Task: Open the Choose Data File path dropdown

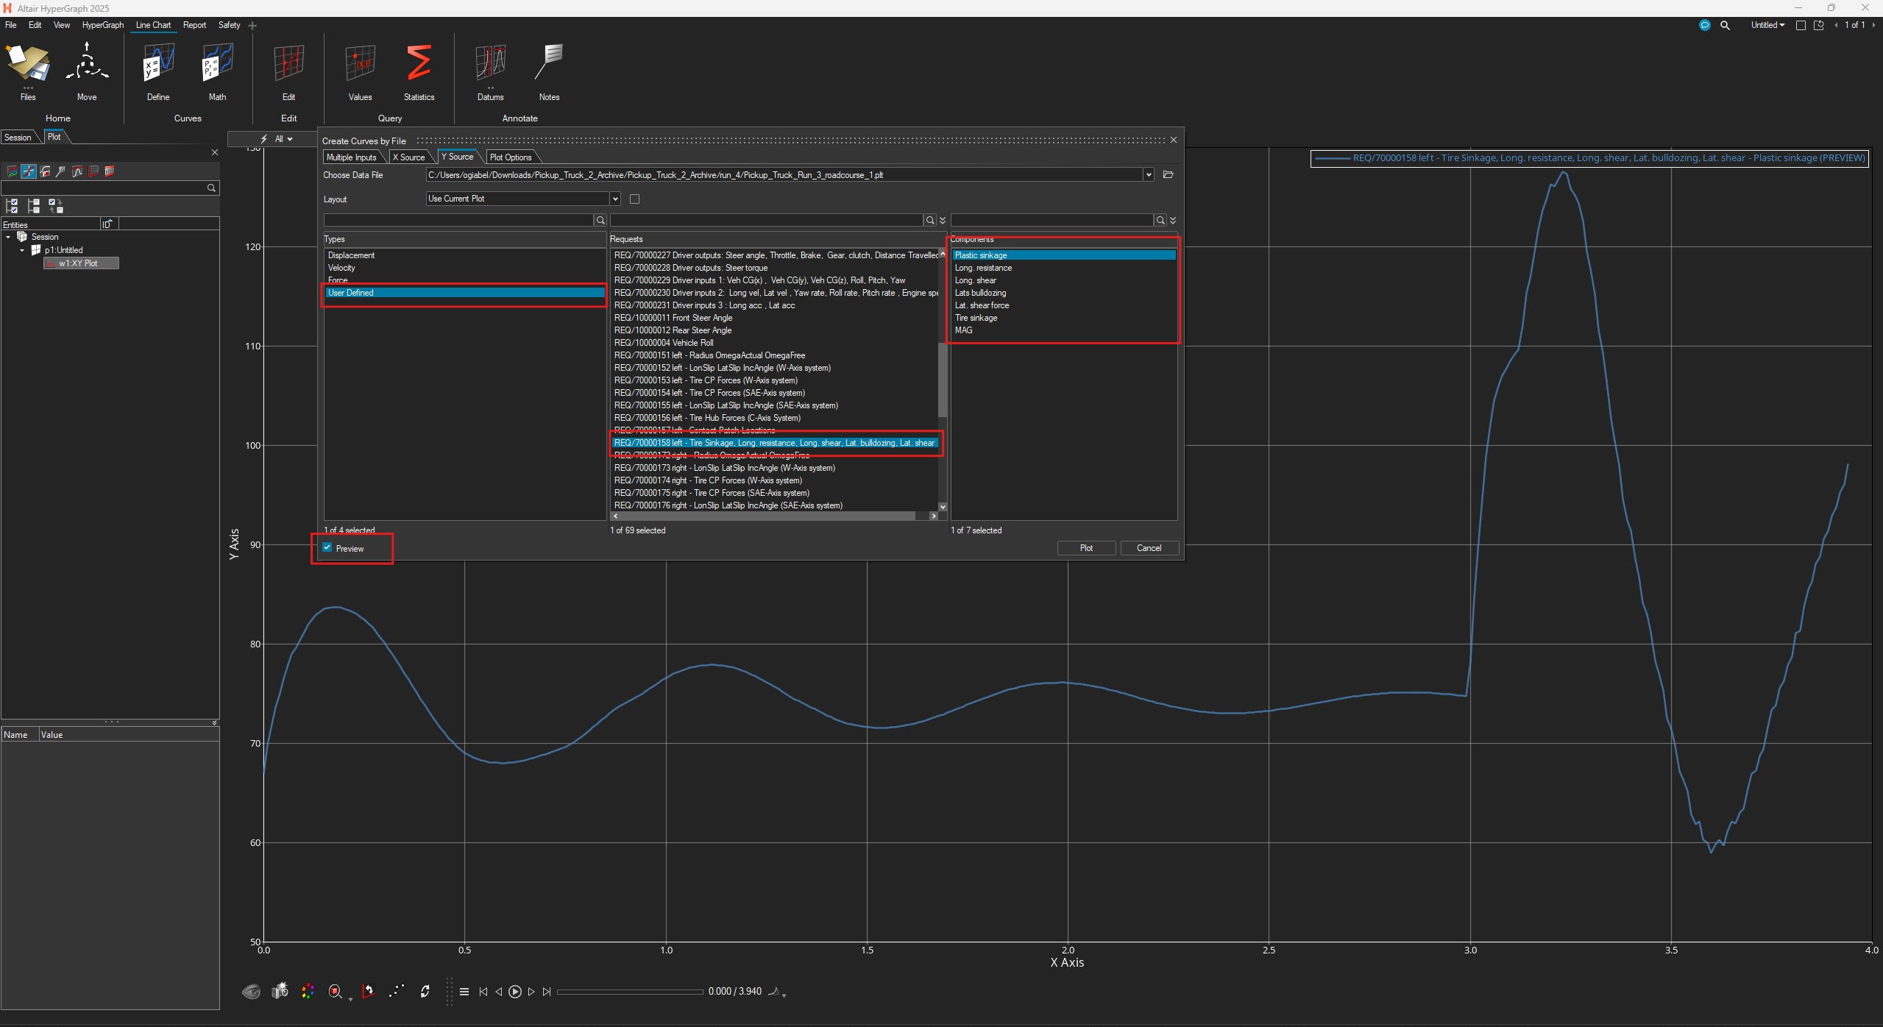Action: (1148, 175)
